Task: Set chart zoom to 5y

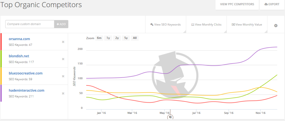Action: (126, 38)
